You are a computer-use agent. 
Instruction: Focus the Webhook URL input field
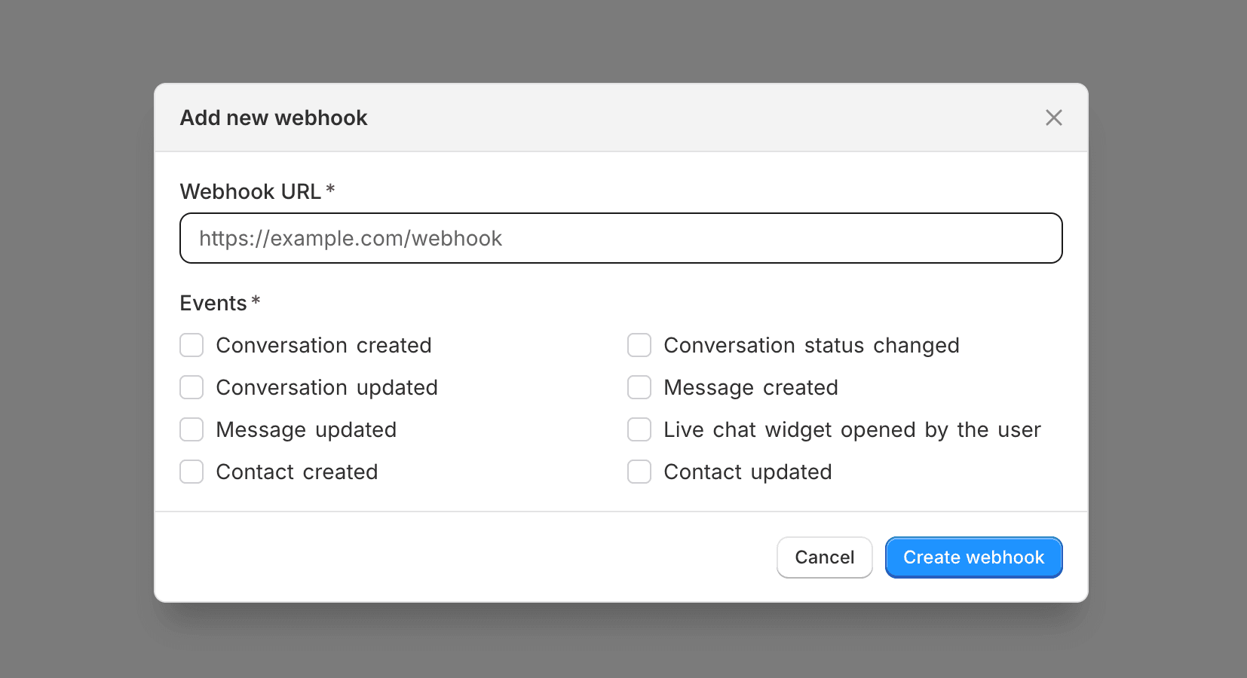point(621,238)
